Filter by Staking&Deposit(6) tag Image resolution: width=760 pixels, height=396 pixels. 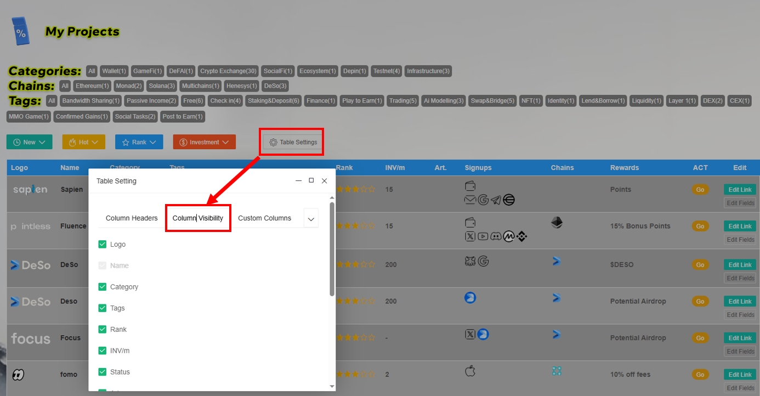[274, 101]
